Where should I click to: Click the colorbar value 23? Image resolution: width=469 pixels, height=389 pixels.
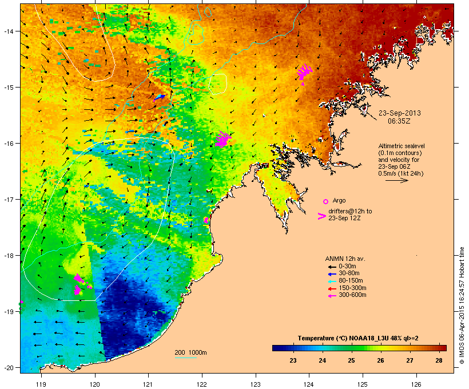[293, 360]
